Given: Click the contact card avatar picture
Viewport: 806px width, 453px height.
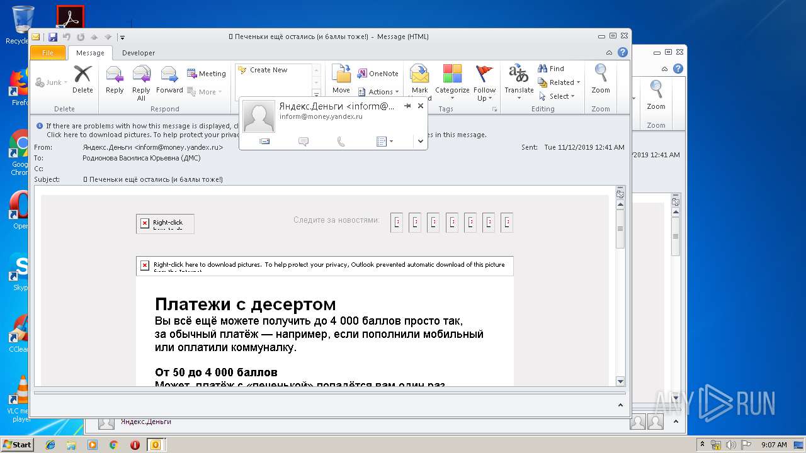Looking at the screenshot, I should coord(259,116).
